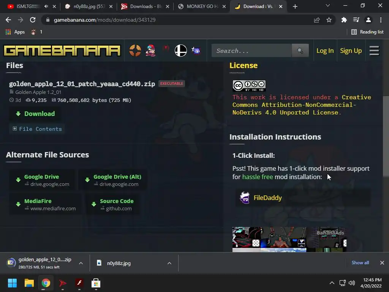
Task: Open the Chrome profile avatar
Action: 368,20
